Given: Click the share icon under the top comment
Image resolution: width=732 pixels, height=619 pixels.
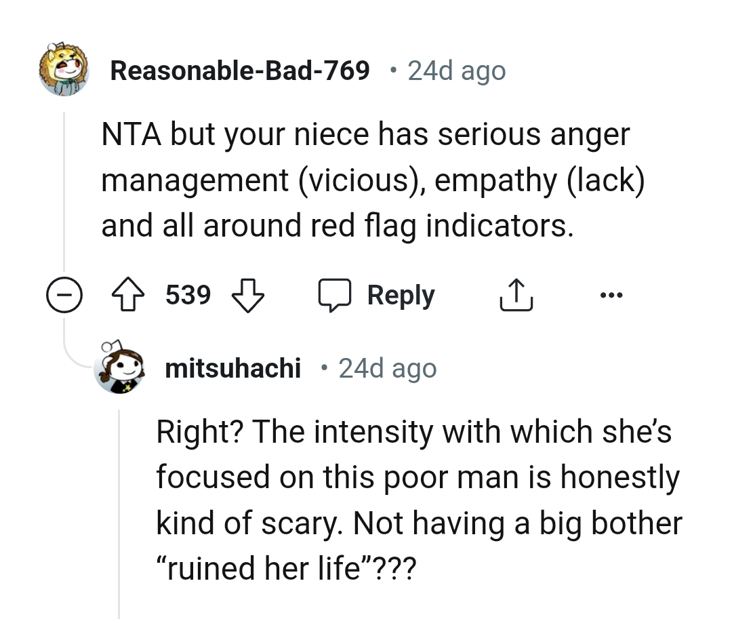Looking at the screenshot, I should tap(516, 294).
